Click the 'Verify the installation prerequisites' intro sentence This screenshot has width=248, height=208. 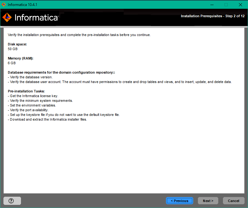tap(79, 35)
